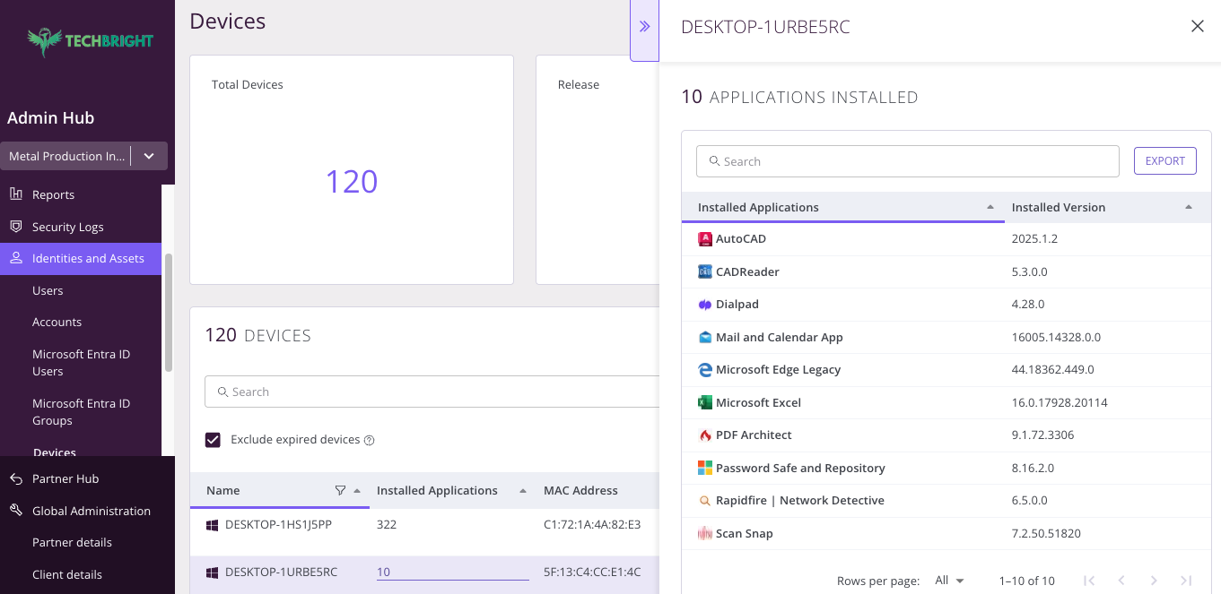Image resolution: width=1221 pixels, height=594 pixels.
Task: Click the Dialpad app icon
Action: (x=705, y=305)
